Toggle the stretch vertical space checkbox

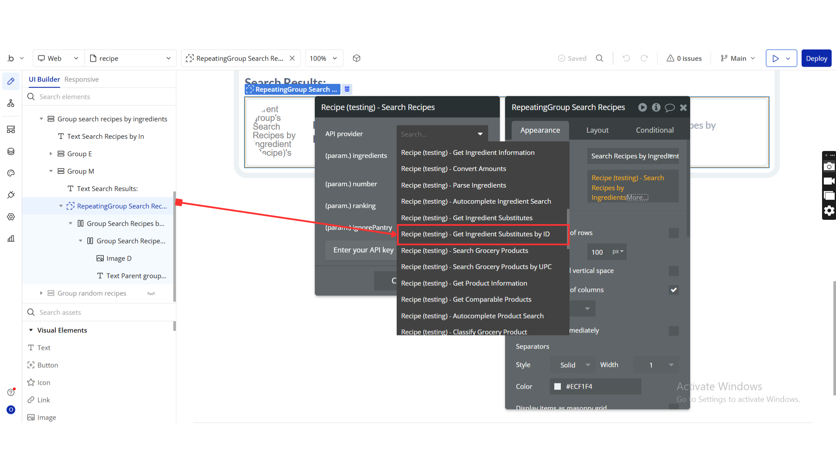click(674, 271)
